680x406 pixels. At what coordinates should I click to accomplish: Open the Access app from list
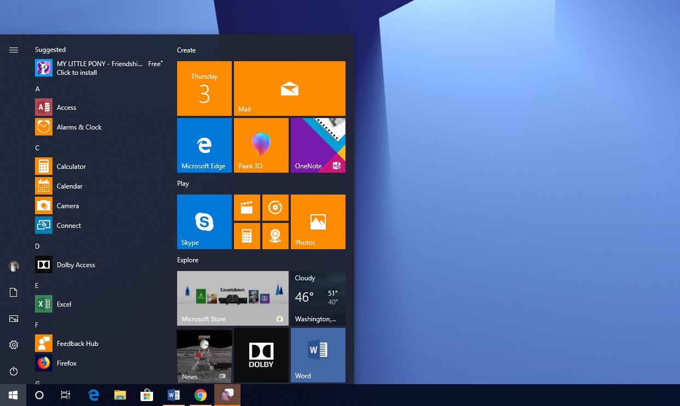click(99, 108)
